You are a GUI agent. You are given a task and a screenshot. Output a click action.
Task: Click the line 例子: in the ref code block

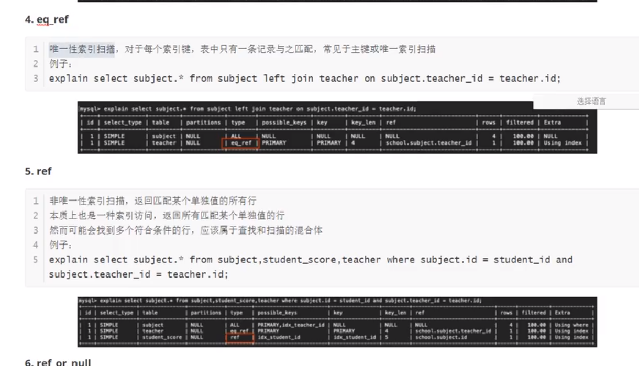60,245
